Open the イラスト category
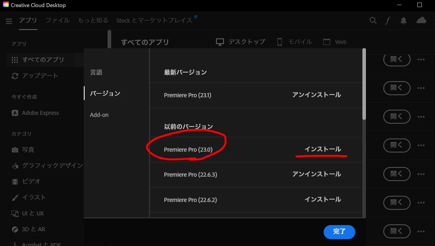The width and height of the screenshot is (435, 246). click(x=34, y=198)
